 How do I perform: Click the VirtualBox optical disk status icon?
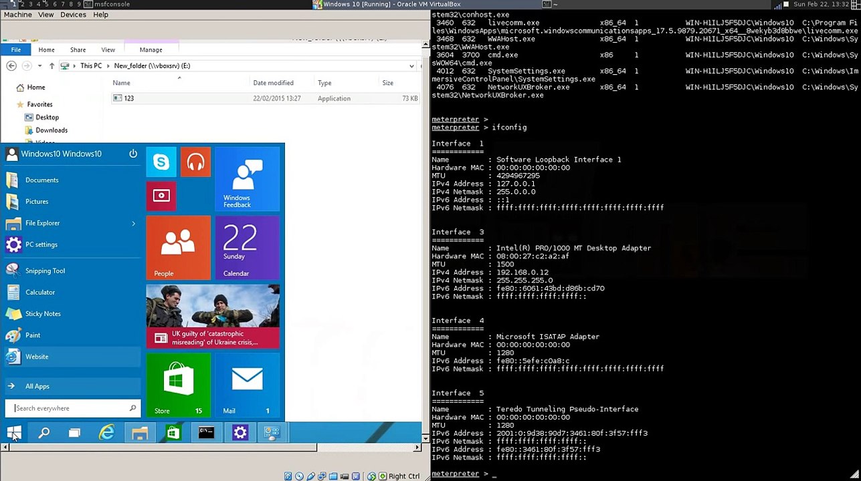point(299,476)
